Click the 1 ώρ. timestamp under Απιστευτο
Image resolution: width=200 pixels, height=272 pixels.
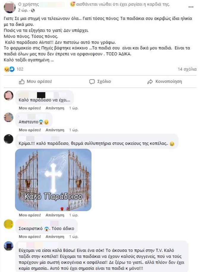pos(74,130)
